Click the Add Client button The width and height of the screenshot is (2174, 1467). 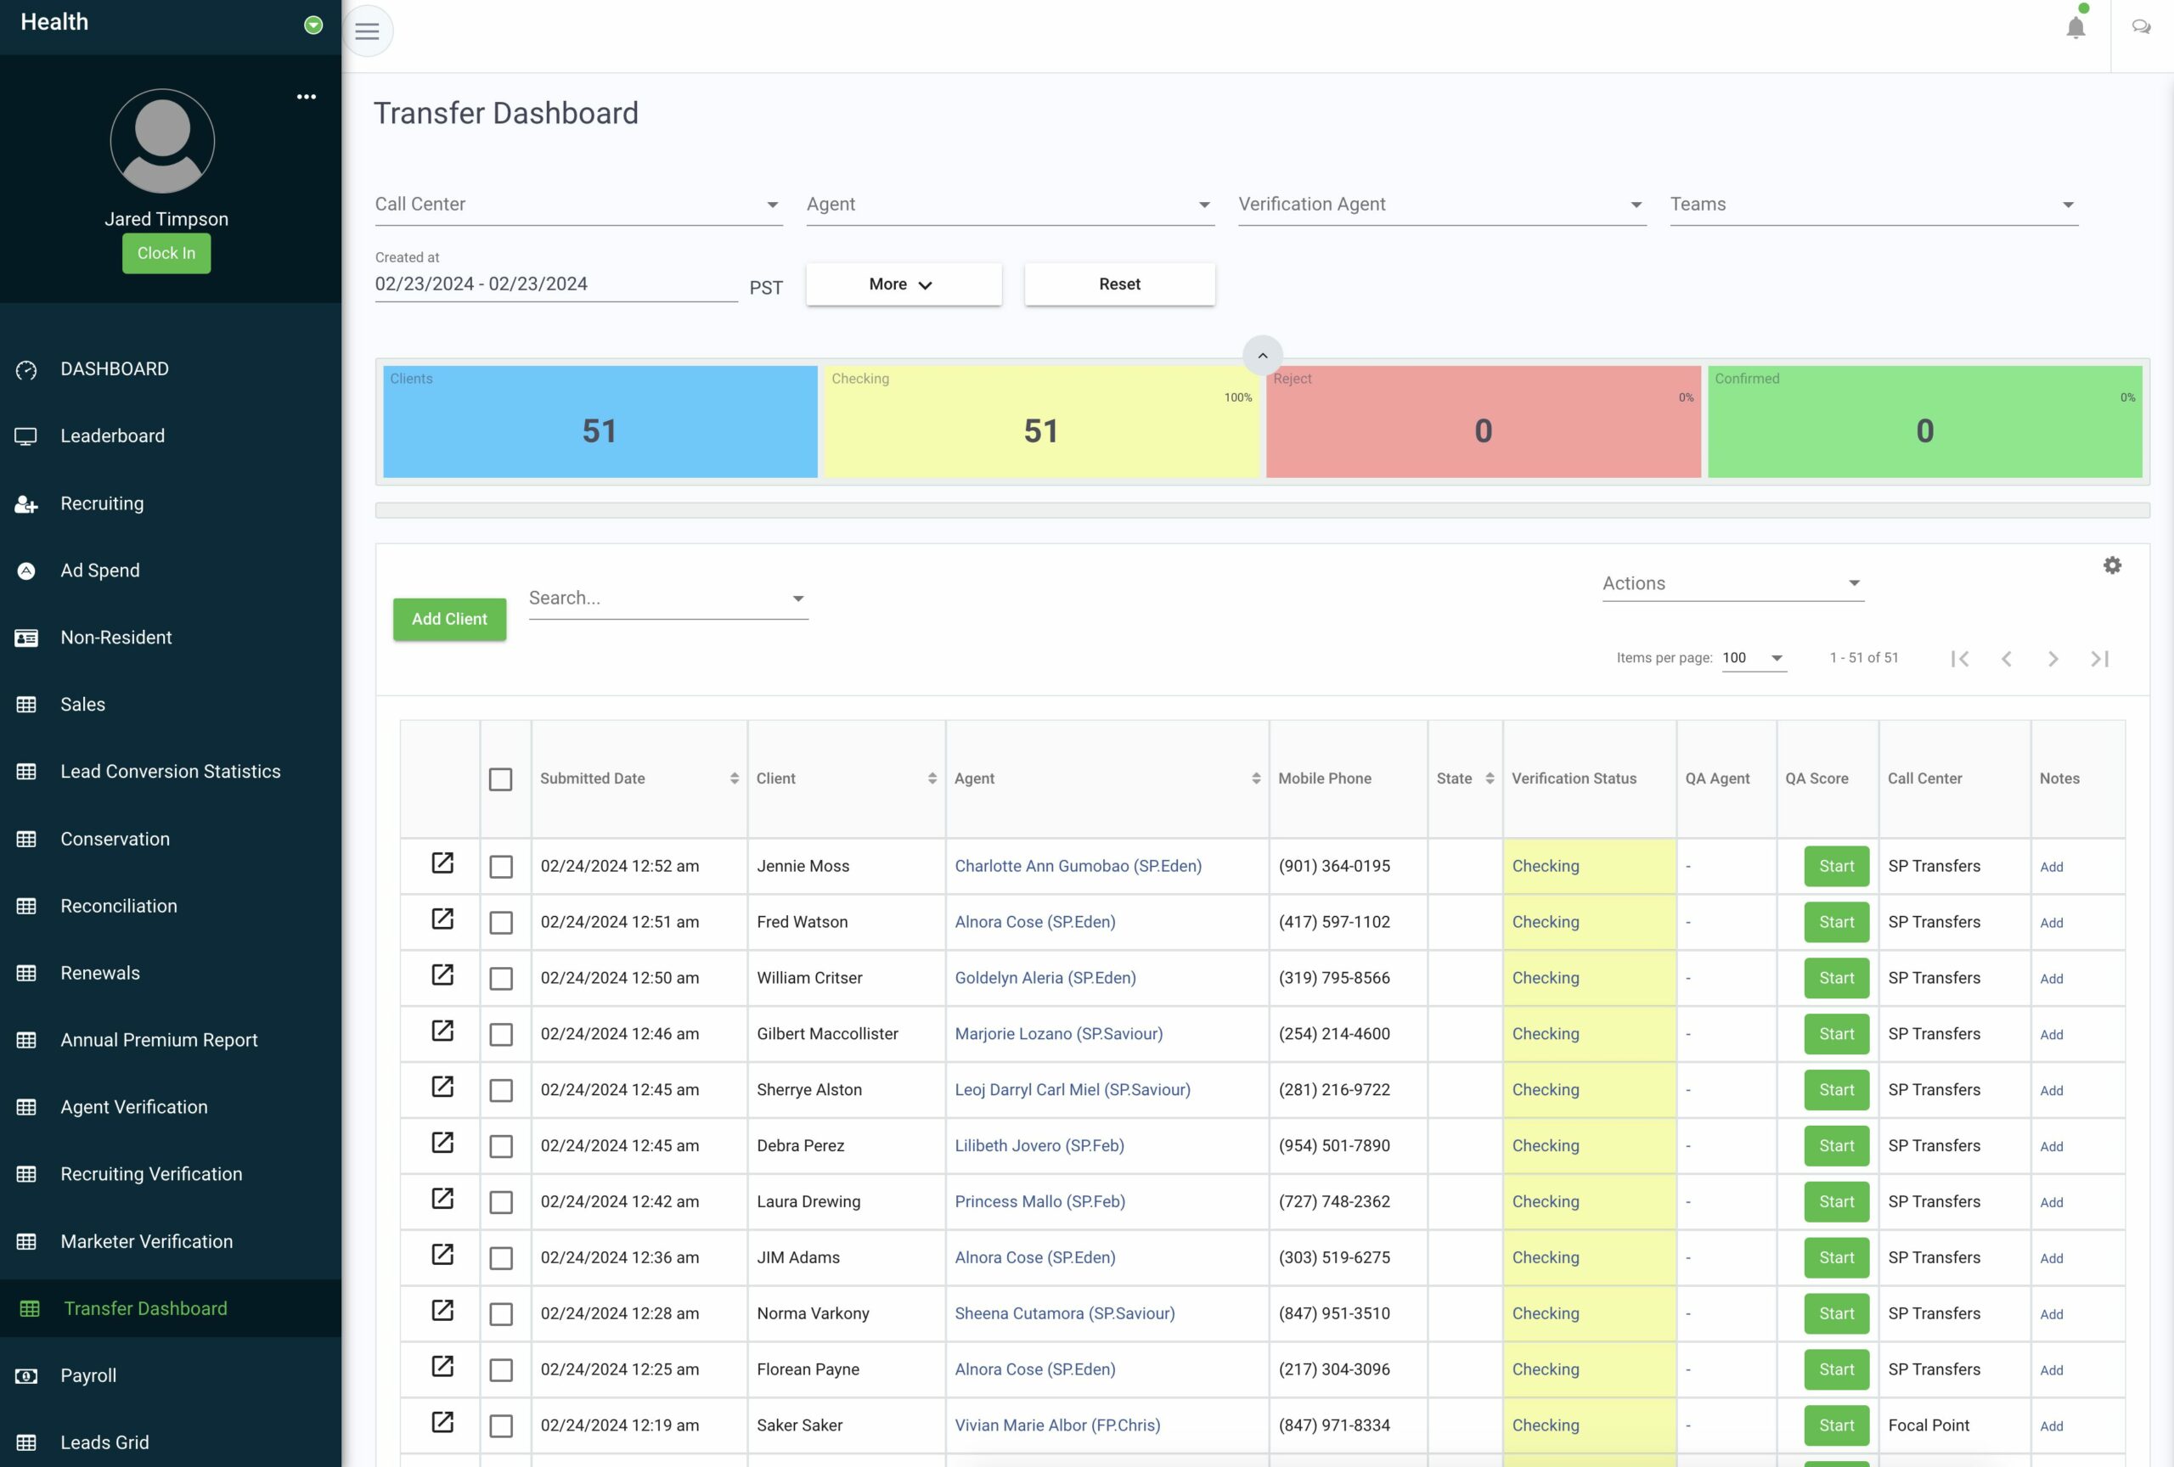click(449, 619)
